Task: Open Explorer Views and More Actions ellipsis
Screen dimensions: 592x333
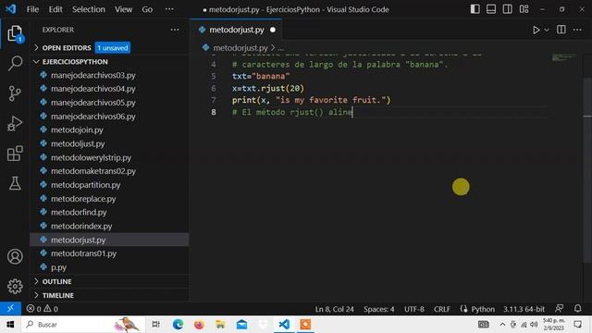Action: 175,30
